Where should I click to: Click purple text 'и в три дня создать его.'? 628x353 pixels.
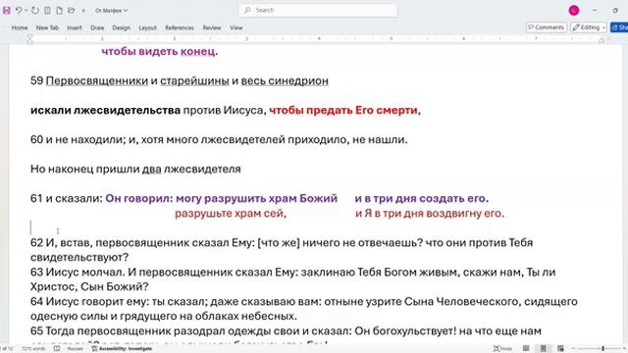click(422, 198)
